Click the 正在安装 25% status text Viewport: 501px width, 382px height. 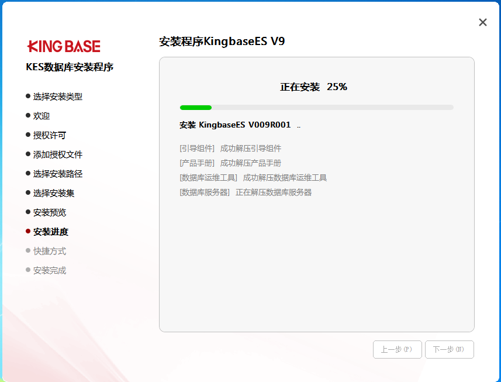pyautogui.click(x=313, y=87)
